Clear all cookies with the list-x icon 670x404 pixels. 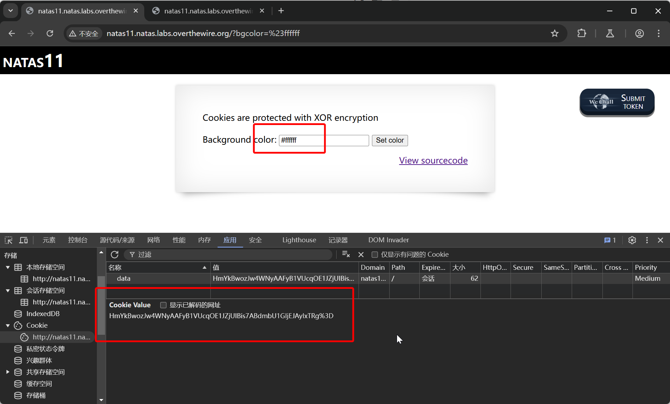click(x=346, y=254)
